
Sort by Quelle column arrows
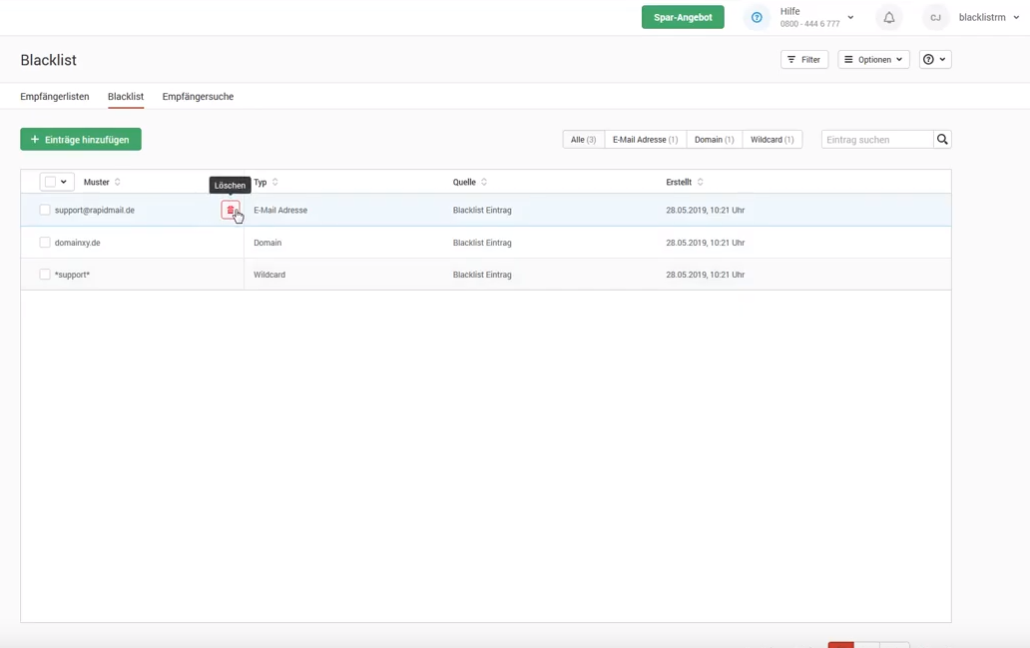[484, 183]
